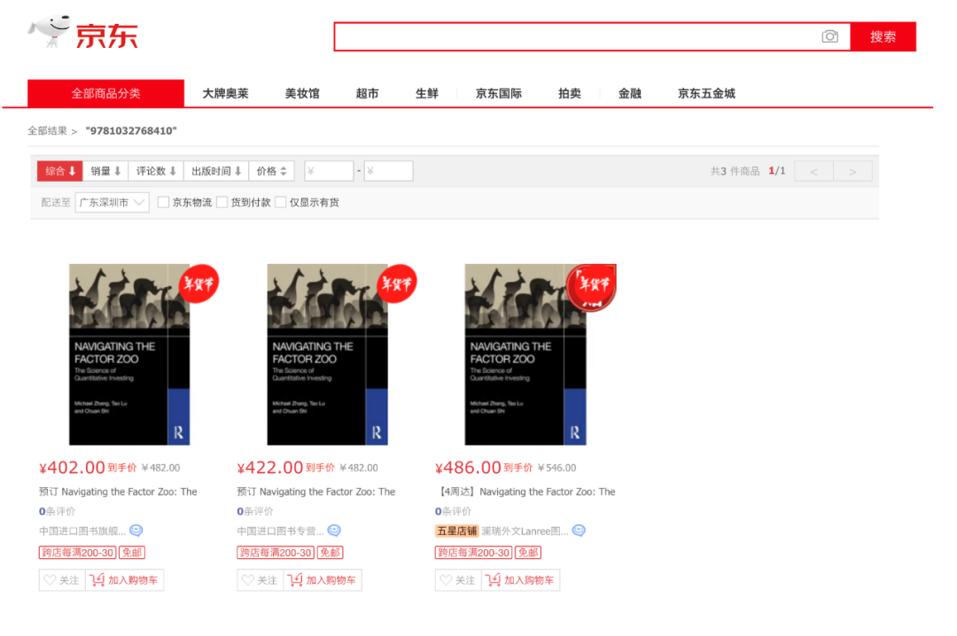The height and width of the screenshot is (636, 957).
Task: Add ¥402.00 book to cart
Action: 125,580
